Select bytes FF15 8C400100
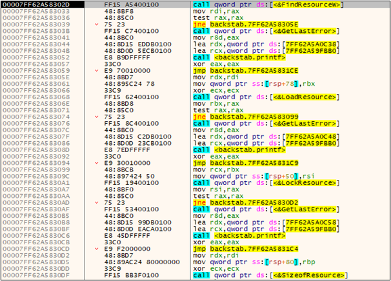This screenshot has width=391, height=281. coord(132,123)
